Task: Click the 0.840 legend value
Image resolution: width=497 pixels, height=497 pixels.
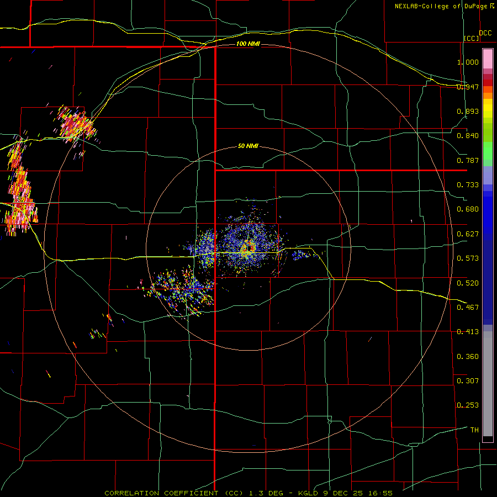Action: (x=468, y=136)
